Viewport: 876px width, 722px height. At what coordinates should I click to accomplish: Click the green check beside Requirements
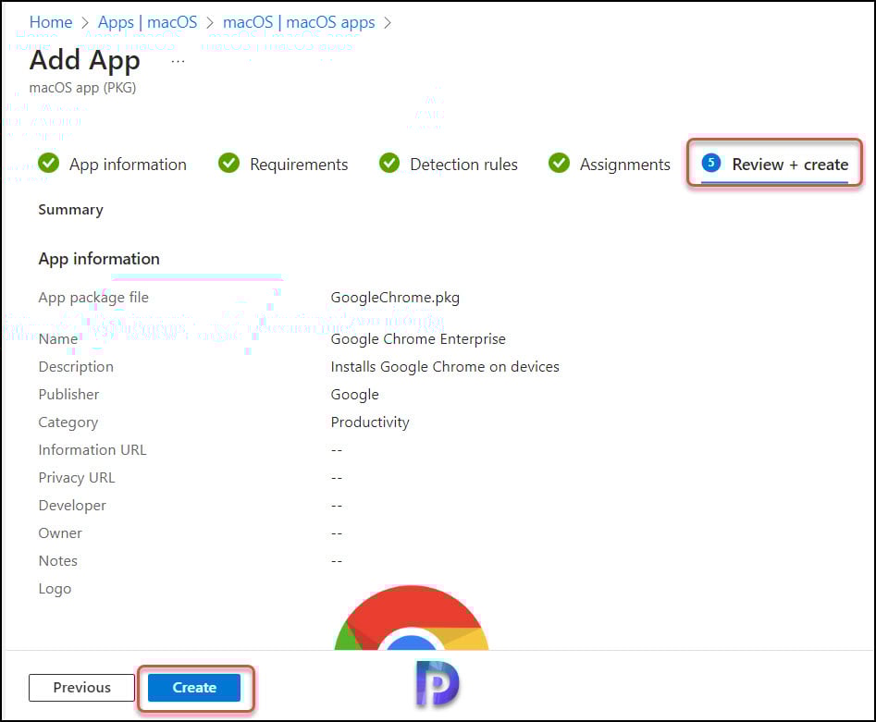(229, 163)
